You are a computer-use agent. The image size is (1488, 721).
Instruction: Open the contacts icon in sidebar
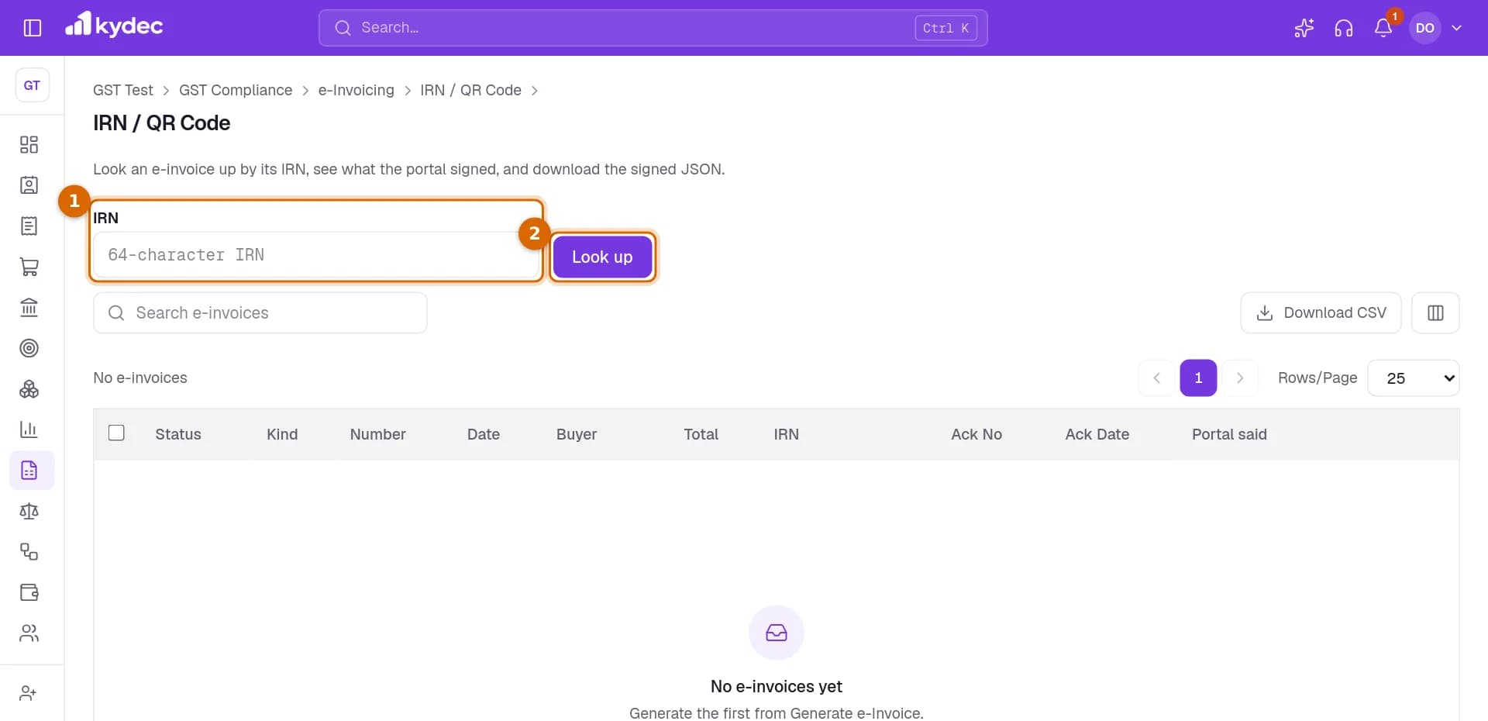pos(29,185)
